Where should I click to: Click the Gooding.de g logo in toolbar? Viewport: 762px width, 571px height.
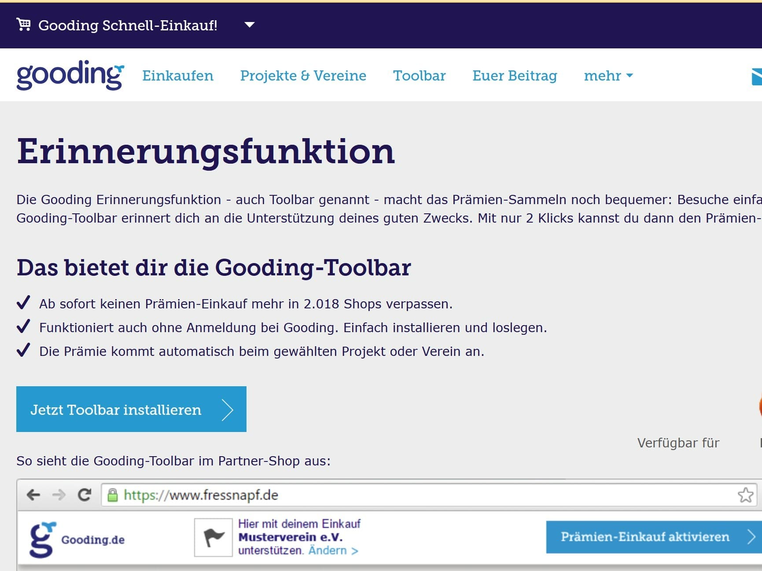pyautogui.click(x=42, y=540)
